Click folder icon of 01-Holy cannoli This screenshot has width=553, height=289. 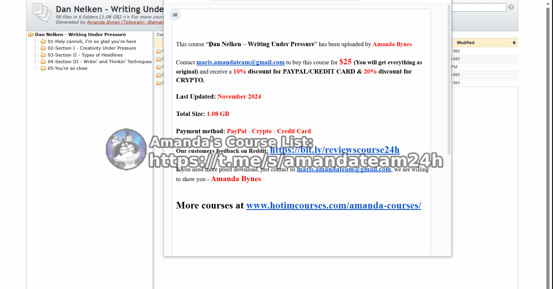click(43, 42)
